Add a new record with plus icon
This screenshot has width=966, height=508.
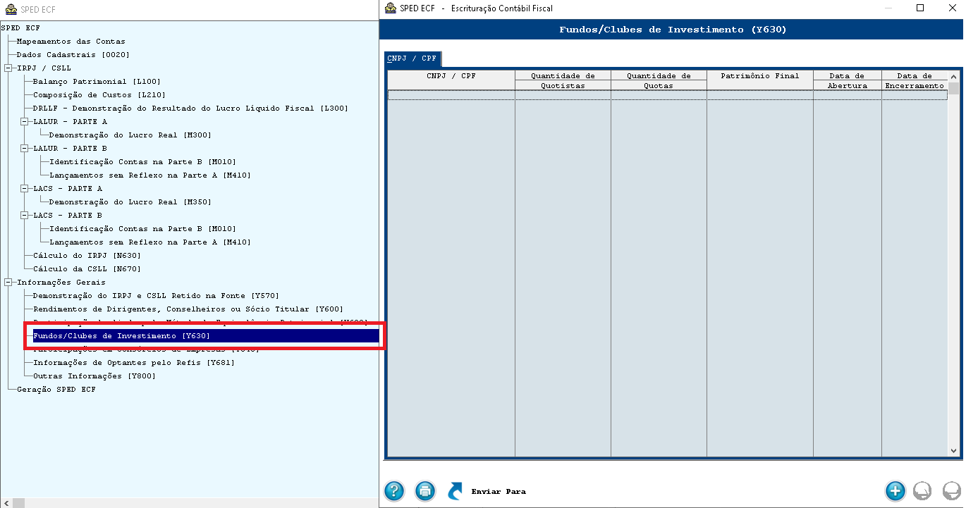(895, 490)
